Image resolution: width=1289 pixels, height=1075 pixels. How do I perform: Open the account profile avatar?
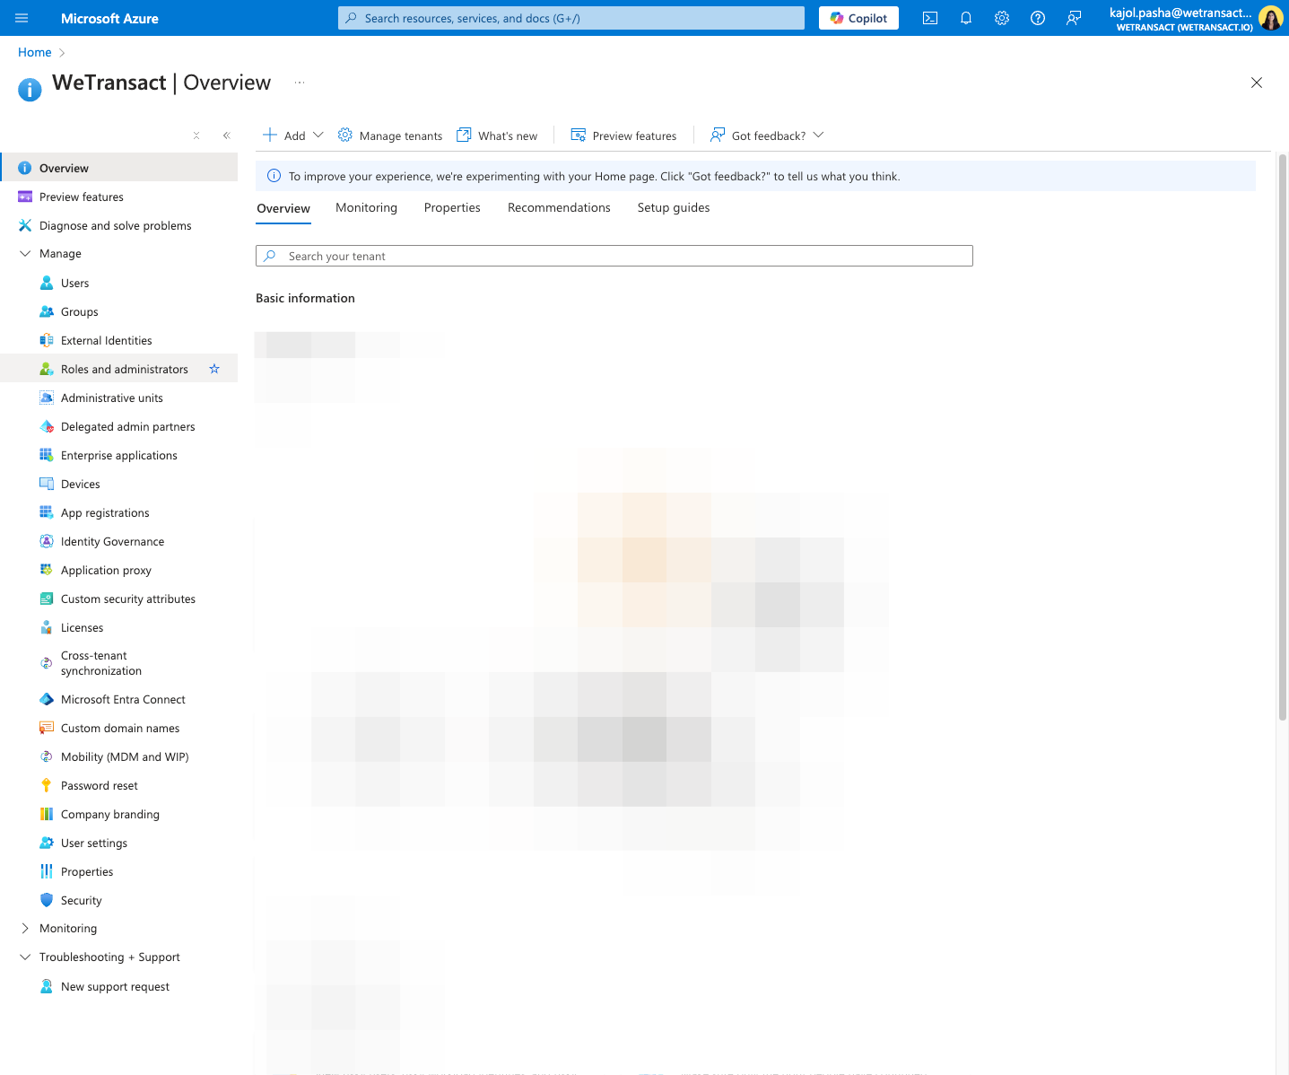coord(1270,18)
